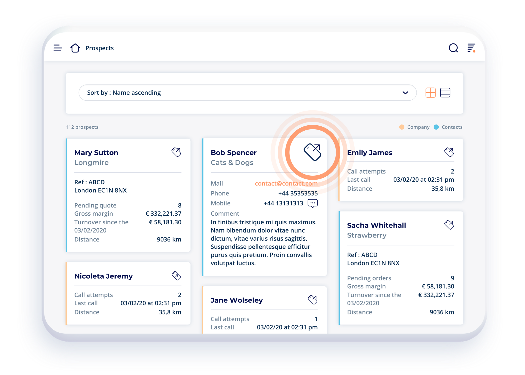Click the tag icon on Emily James card
The width and height of the screenshot is (525, 375).
click(449, 152)
